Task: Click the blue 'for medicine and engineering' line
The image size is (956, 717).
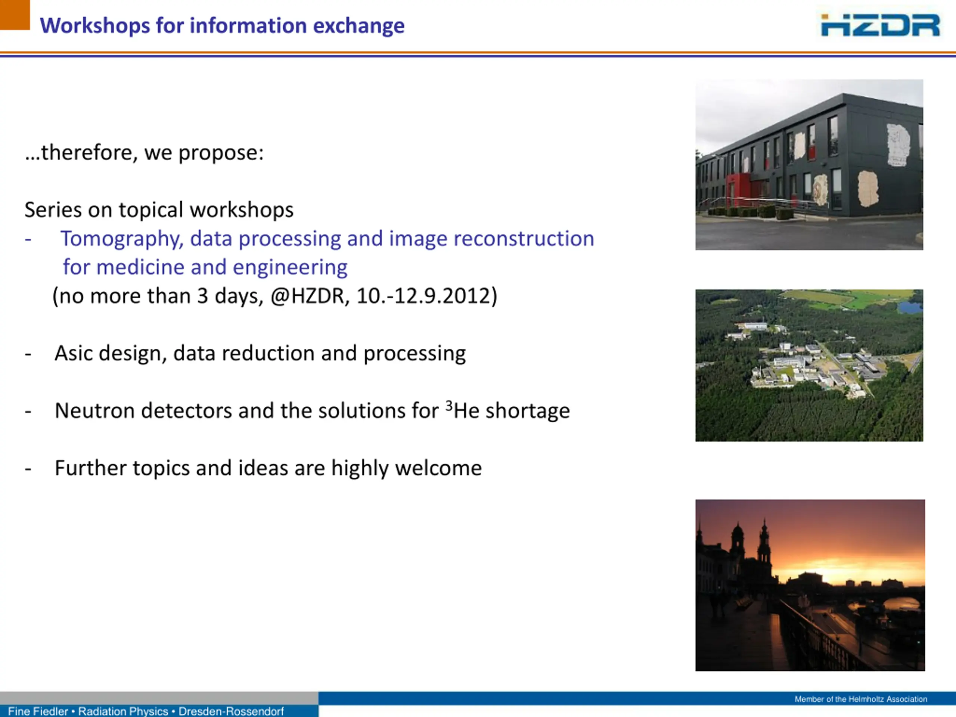Action: [205, 267]
